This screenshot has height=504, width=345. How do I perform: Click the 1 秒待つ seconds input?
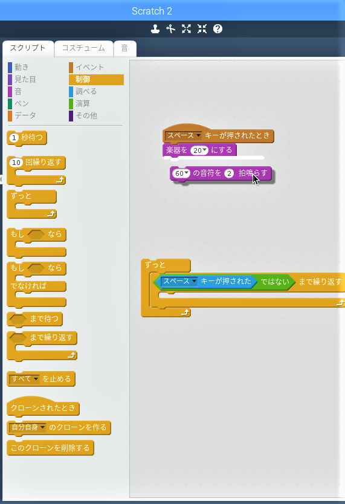tap(14, 138)
